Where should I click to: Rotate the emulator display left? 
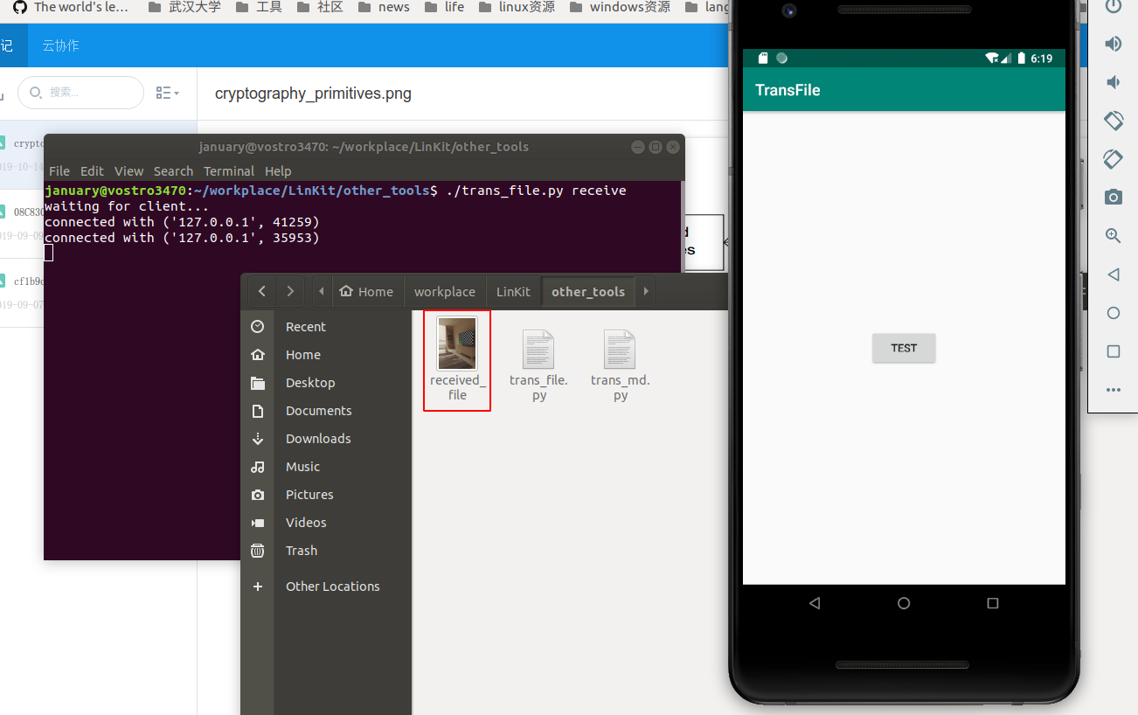coord(1113,121)
